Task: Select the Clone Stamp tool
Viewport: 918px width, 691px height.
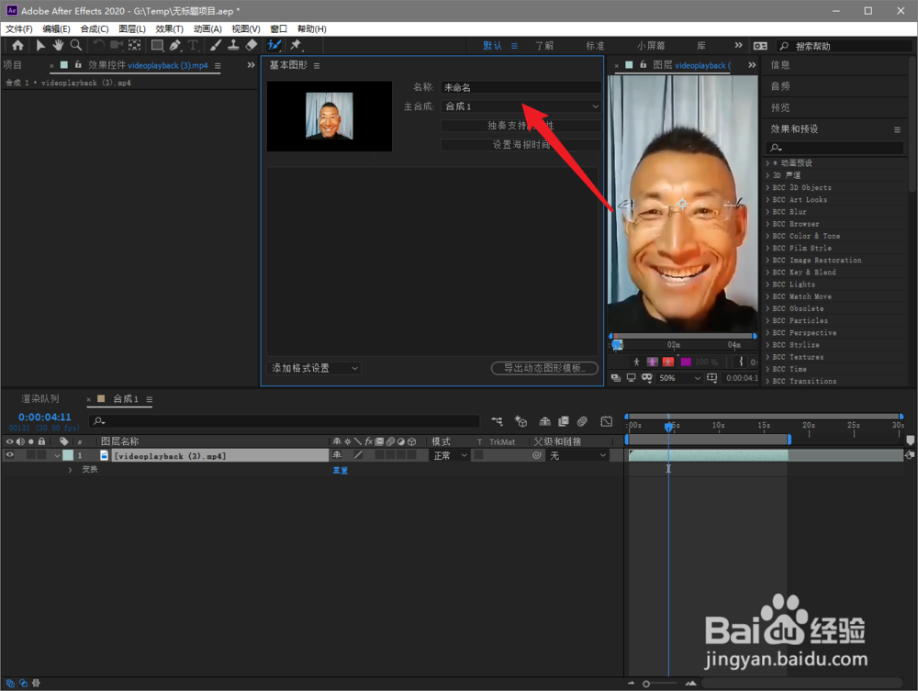Action: 233,45
